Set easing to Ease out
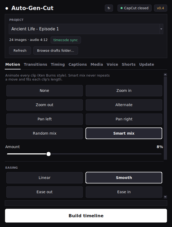 coord(44,192)
